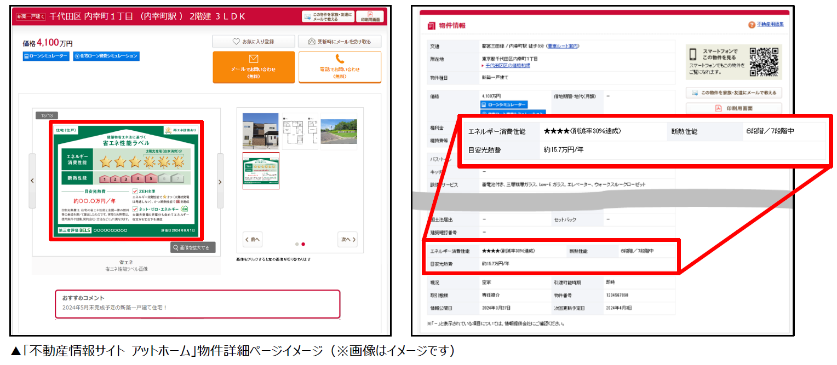Click the おすすめコメント heading
The height and width of the screenshot is (365, 837).
(83, 298)
